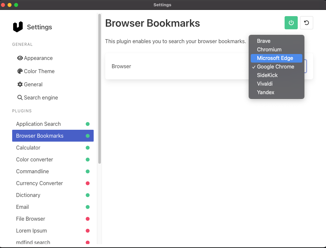Click the sidebar vertical scrollbar
Screen dimensions: 326x248
(x=100, y=89)
